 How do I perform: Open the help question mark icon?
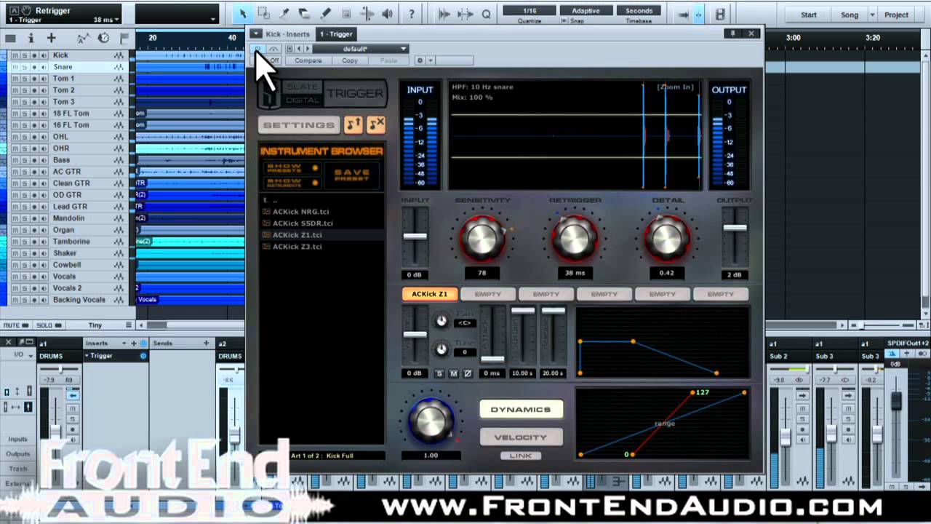tap(412, 14)
